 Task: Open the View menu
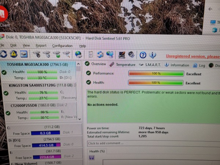point(26,45)
